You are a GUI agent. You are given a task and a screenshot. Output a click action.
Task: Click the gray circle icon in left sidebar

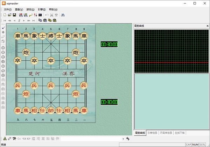coord(3,32)
